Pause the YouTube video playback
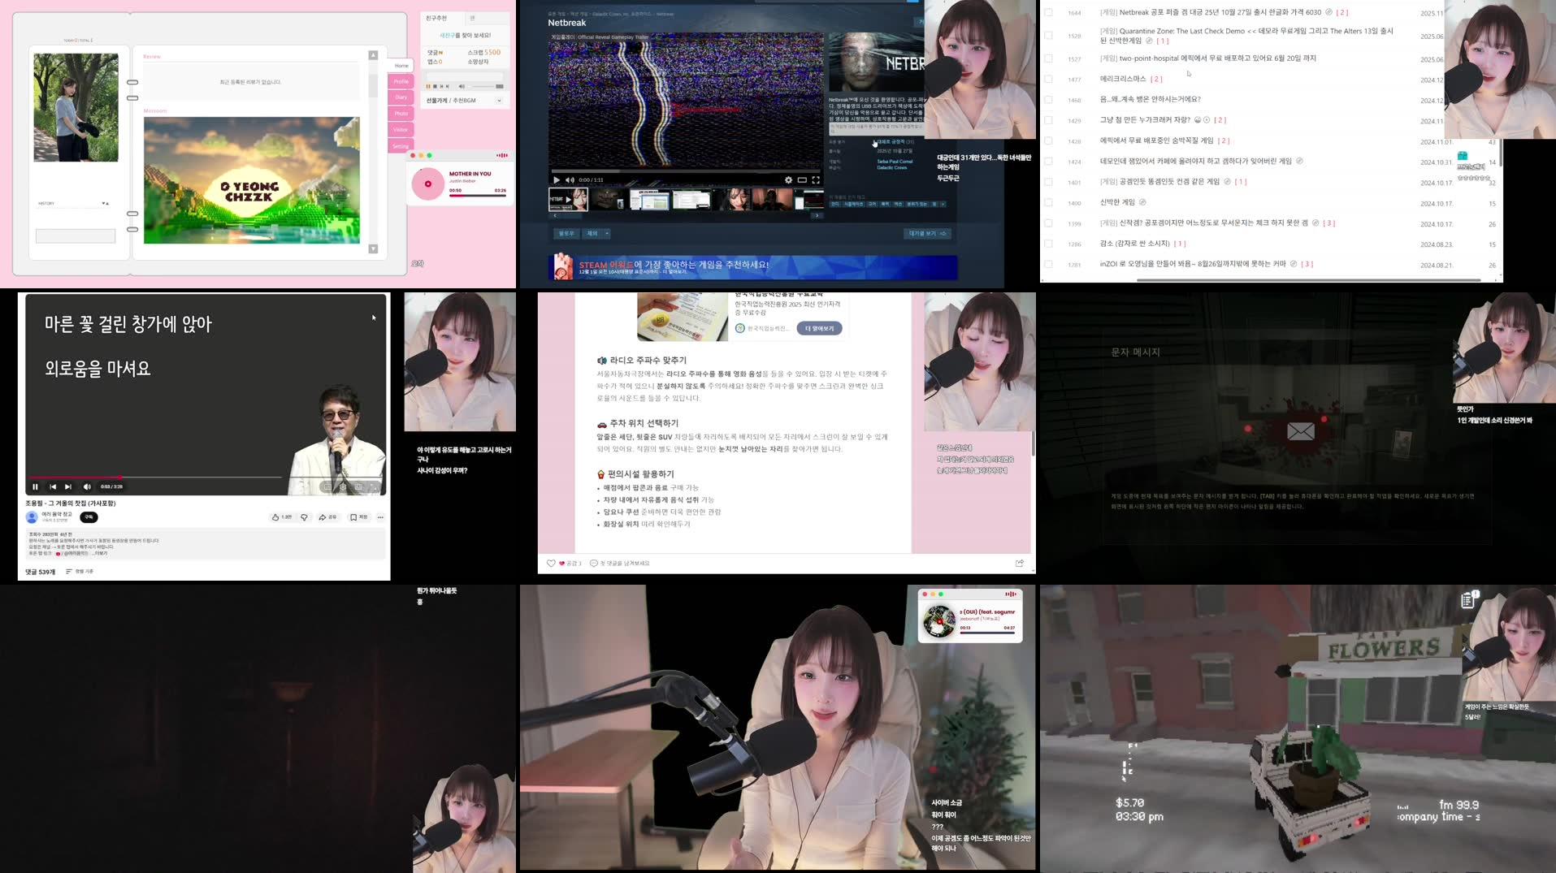Image resolution: width=1556 pixels, height=873 pixels. click(35, 487)
